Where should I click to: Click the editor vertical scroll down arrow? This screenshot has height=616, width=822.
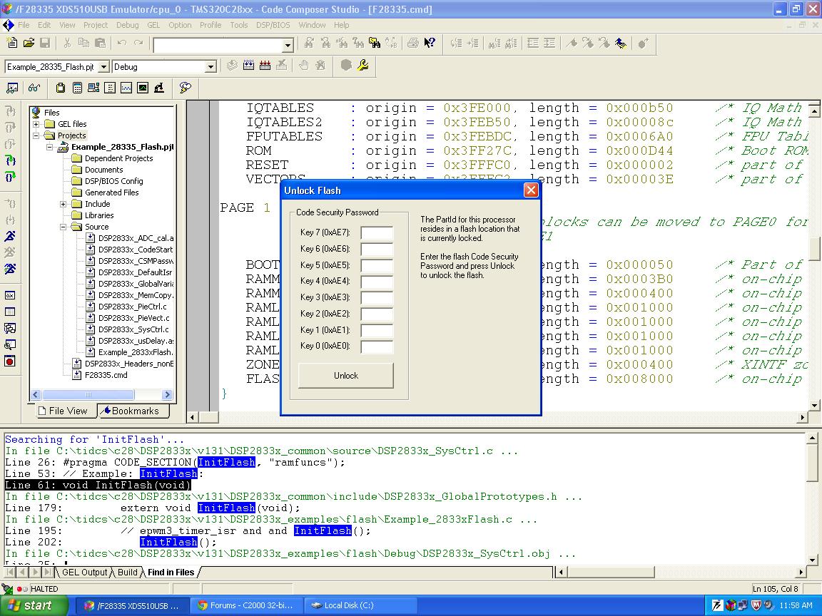814,405
